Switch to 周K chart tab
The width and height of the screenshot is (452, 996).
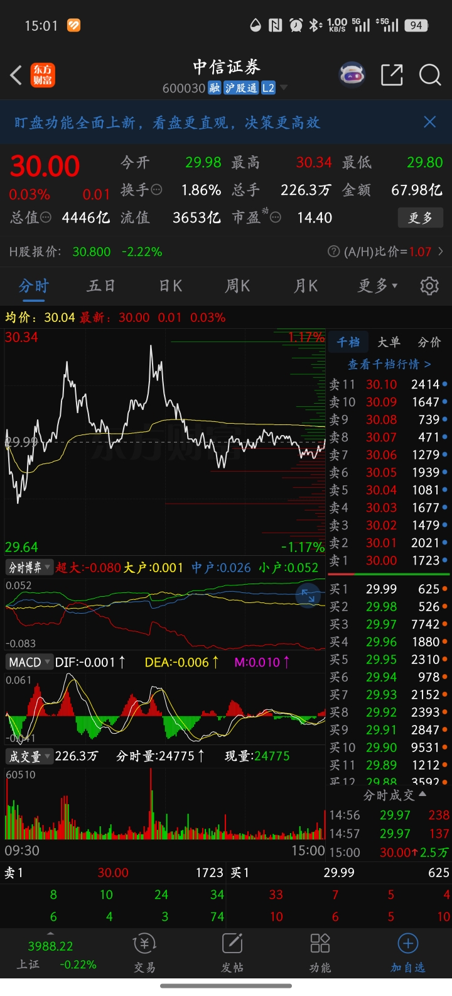[237, 286]
